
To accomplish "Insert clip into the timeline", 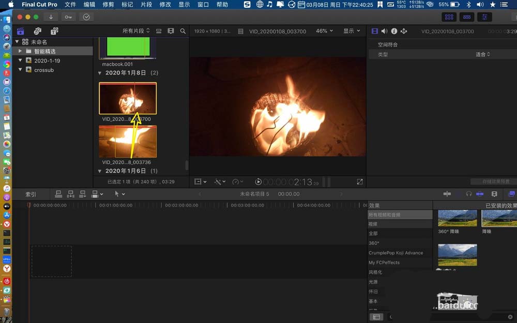I will (70, 194).
